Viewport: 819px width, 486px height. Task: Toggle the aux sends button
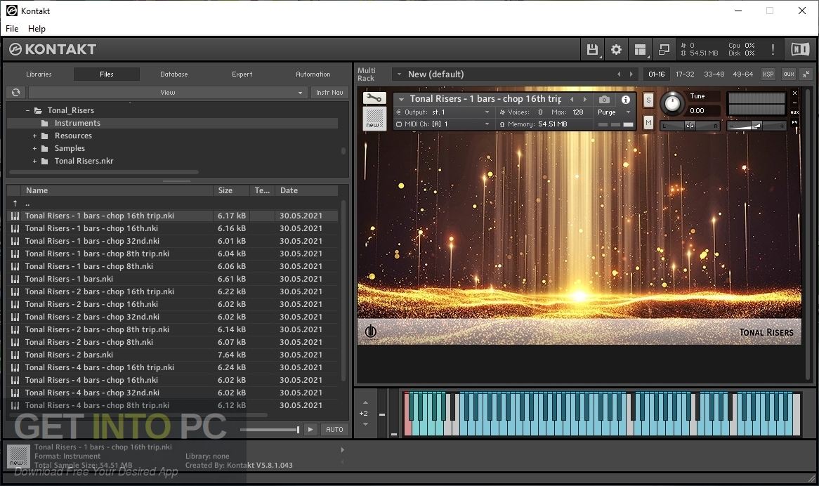pos(789,74)
